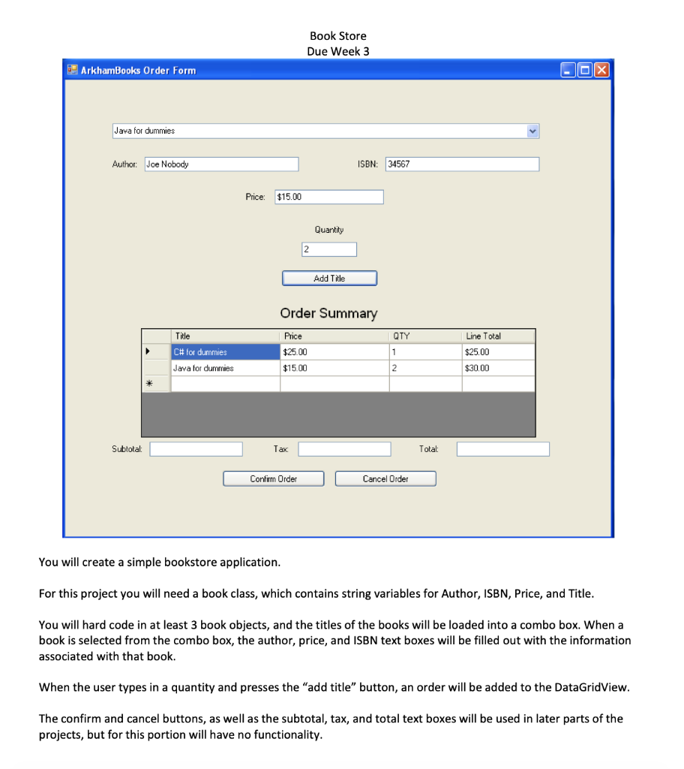Click the Cancel Order button
The image size is (684, 769).
coord(385,478)
